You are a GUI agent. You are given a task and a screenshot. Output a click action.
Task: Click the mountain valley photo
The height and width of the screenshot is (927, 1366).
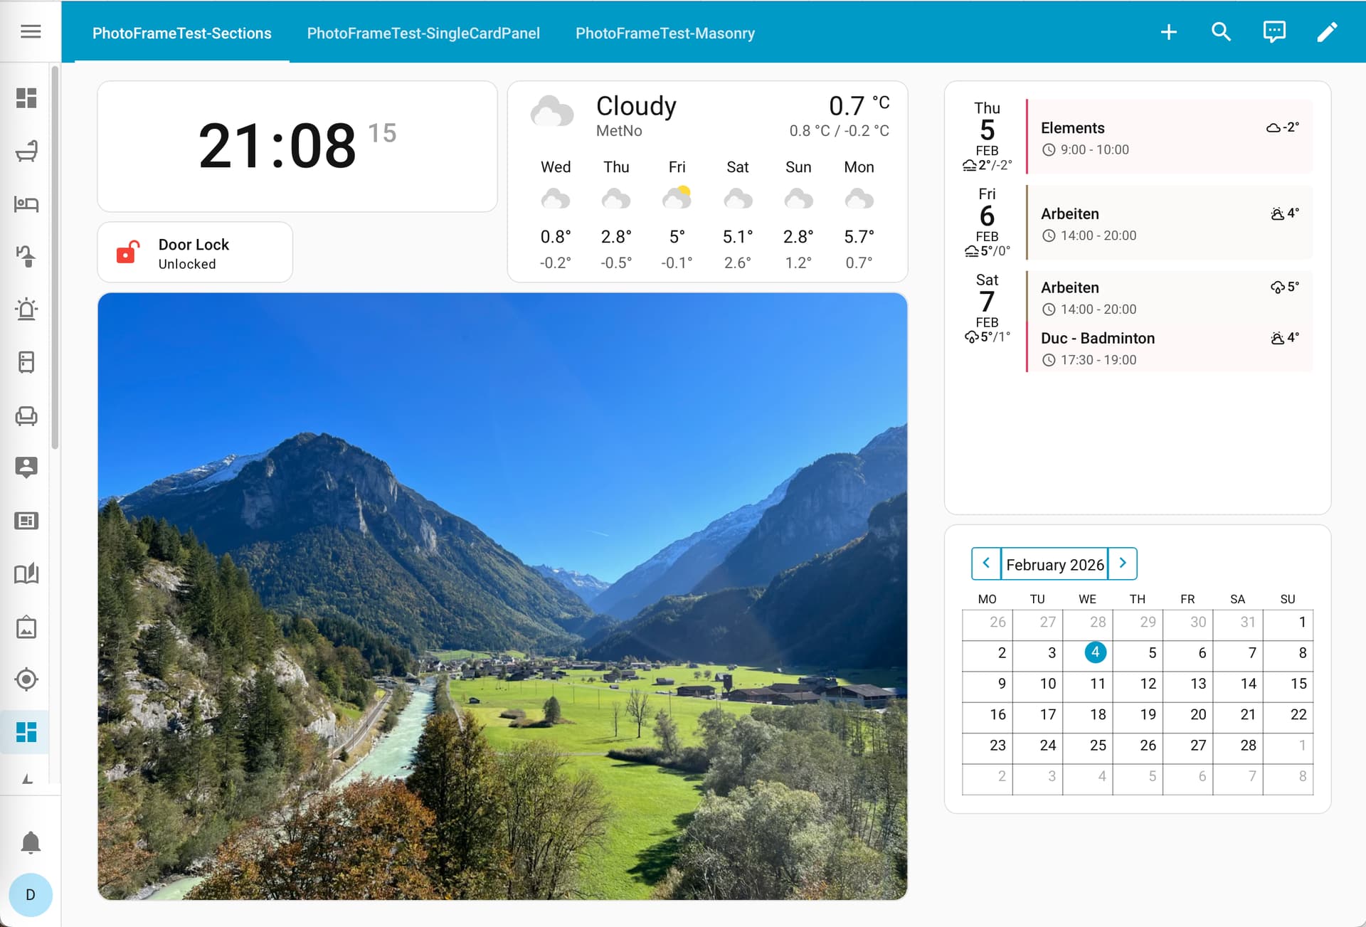(x=502, y=596)
